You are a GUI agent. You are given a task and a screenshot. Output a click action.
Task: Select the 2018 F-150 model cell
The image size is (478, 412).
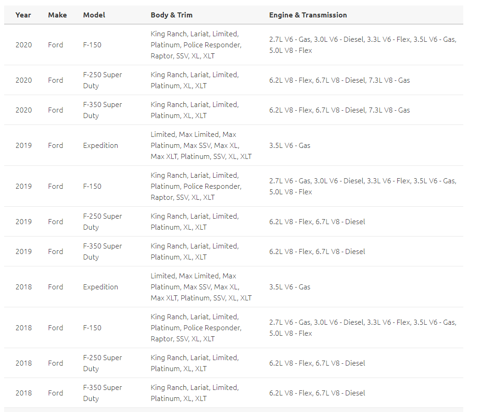(92, 328)
